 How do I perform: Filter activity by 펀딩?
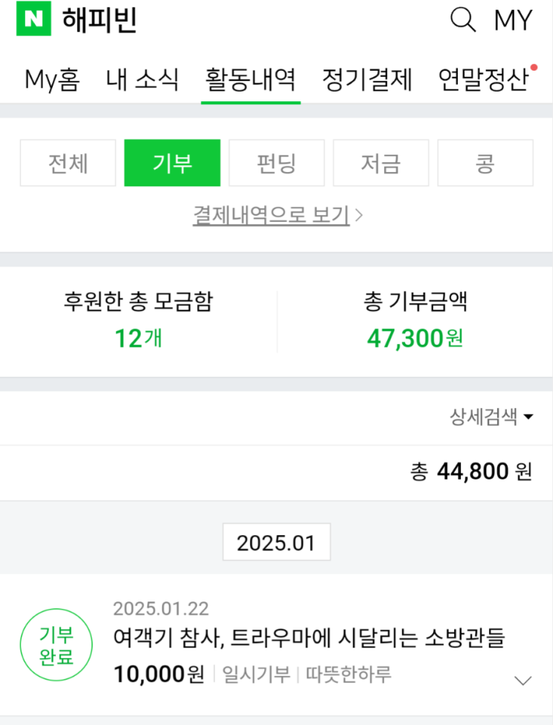point(276,163)
